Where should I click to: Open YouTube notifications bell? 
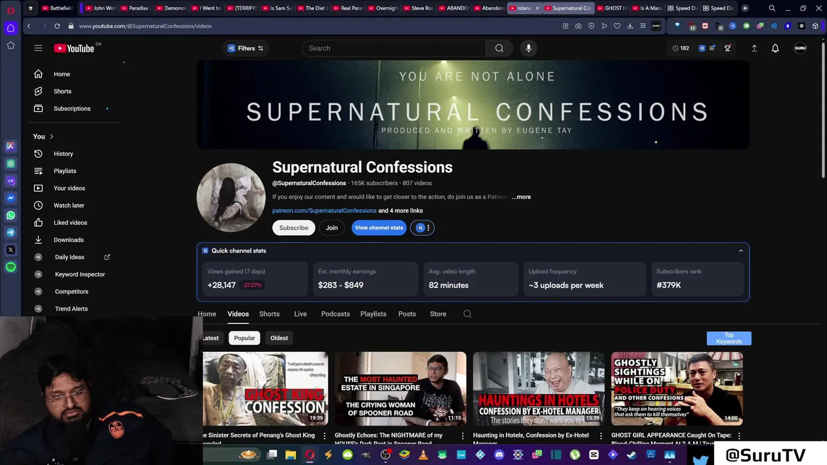(x=775, y=48)
